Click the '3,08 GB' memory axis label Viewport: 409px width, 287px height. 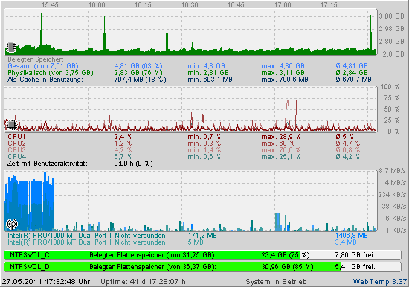391,16
